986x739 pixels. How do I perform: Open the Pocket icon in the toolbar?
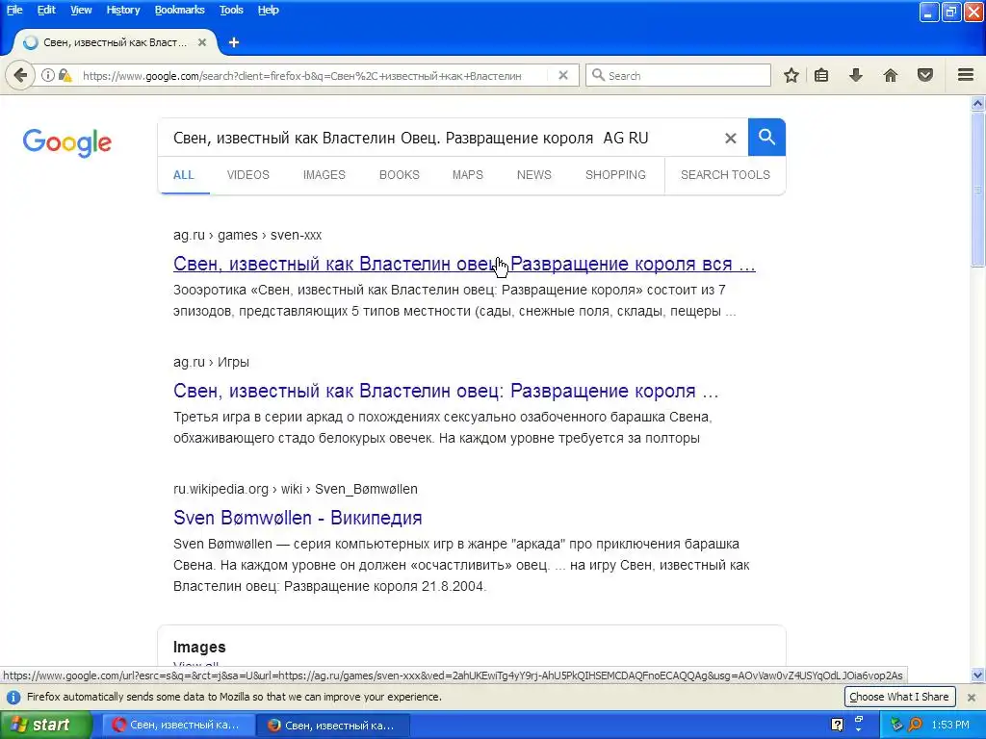(x=925, y=75)
